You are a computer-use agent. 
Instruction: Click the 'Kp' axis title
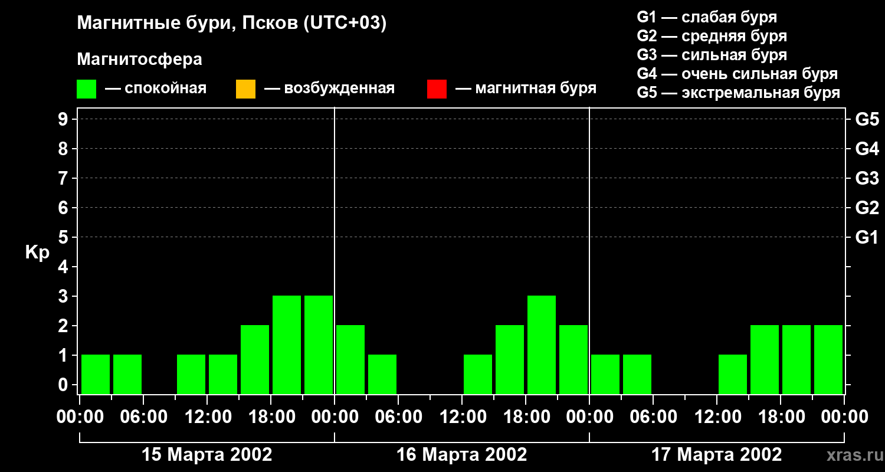(x=37, y=253)
